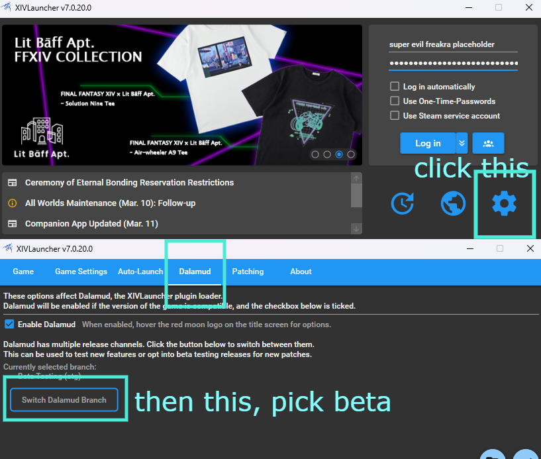The height and width of the screenshot is (459, 541).
Task: Open Companion App Updated news item
Action: 91,224
